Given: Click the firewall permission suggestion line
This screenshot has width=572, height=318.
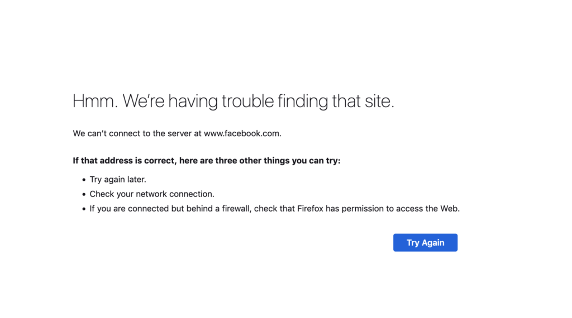Looking at the screenshot, I should tap(275, 209).
